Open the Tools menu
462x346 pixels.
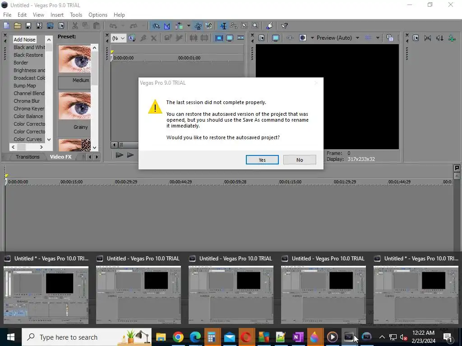(76, 15)
